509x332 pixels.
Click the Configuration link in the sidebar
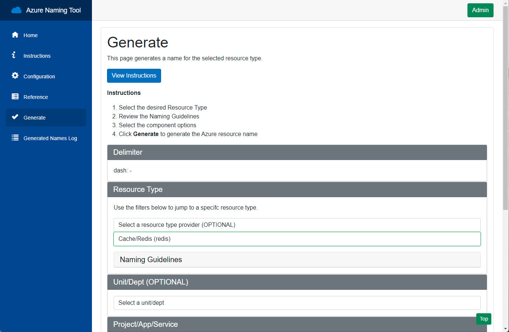pyautogui.click(x=38, y=76)
